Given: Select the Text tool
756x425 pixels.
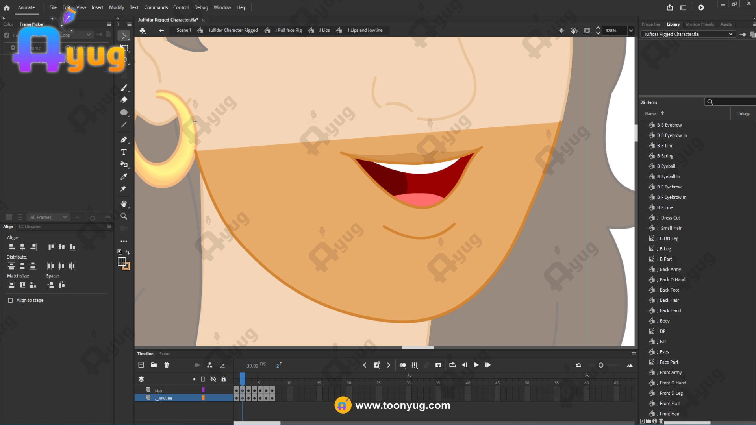Looking at the screenshot, I should [124, 152].
